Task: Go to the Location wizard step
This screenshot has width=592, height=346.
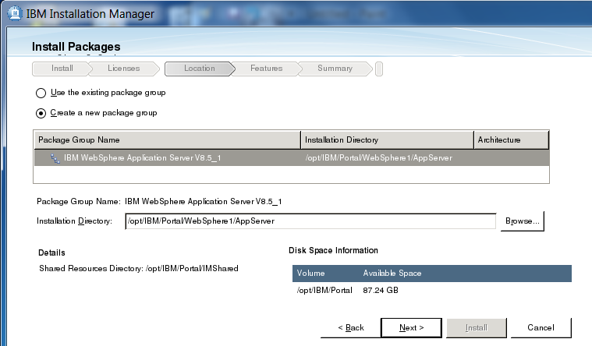Action: point(200,69)
